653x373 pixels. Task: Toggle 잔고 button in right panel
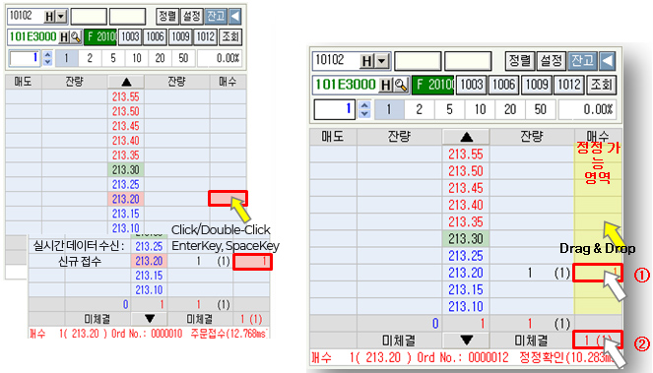582,61
